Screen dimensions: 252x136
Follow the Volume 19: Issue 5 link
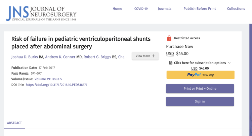[x=48, y=79]
